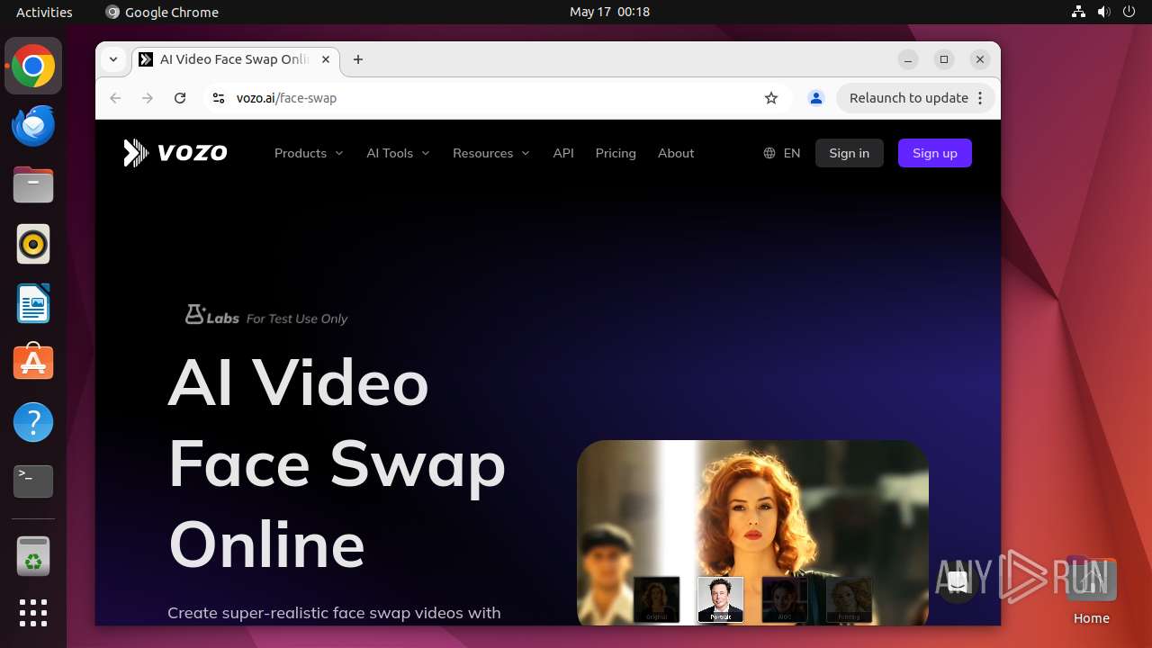Open a new browser tab
The height and width of the screenshot is (648, 1152).
tap(358, 59)
